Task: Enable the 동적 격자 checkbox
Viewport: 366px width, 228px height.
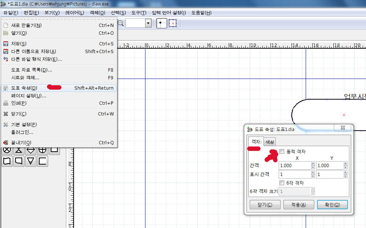Action: tap(282, 152)
